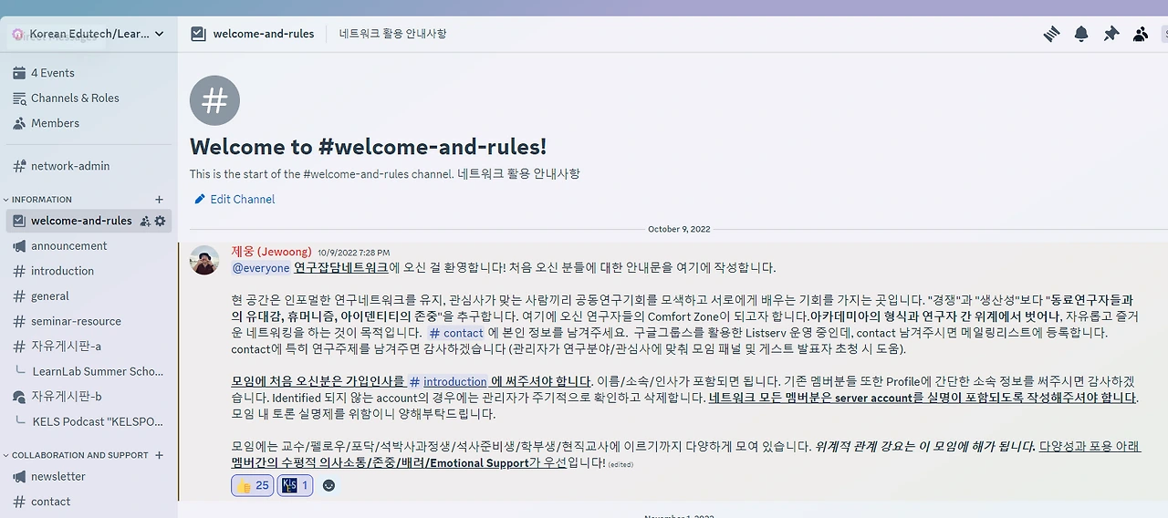Open the introduction channel in sidebar
This screenshot has width=1168, height=518.
point(89,271)
